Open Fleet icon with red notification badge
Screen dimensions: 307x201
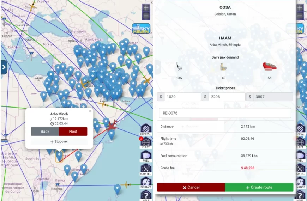point(146,142)
